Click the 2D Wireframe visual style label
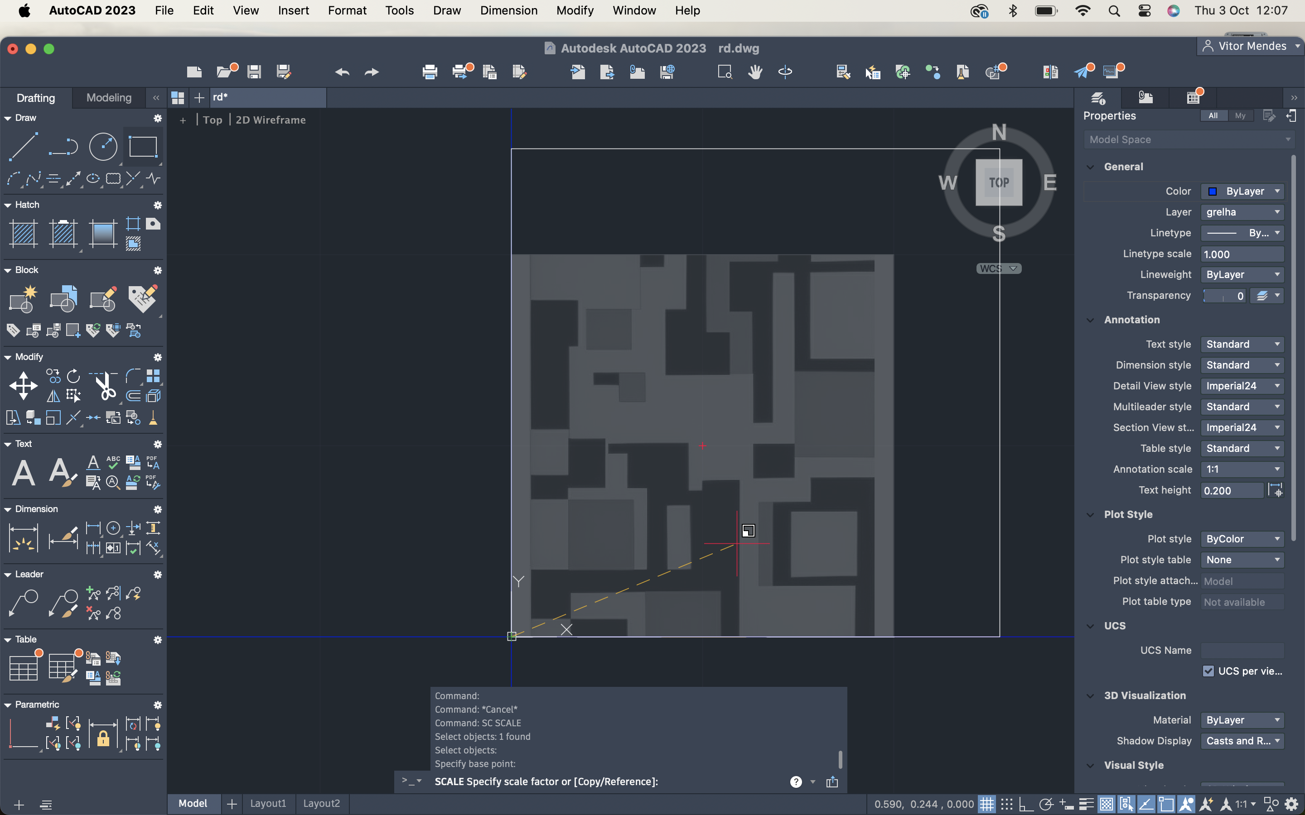 [271, 120]
